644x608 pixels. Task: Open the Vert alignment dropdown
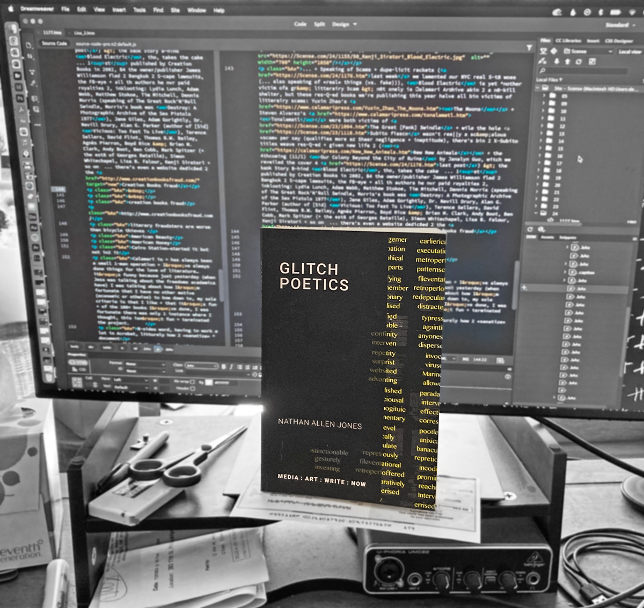click(130, 387)
